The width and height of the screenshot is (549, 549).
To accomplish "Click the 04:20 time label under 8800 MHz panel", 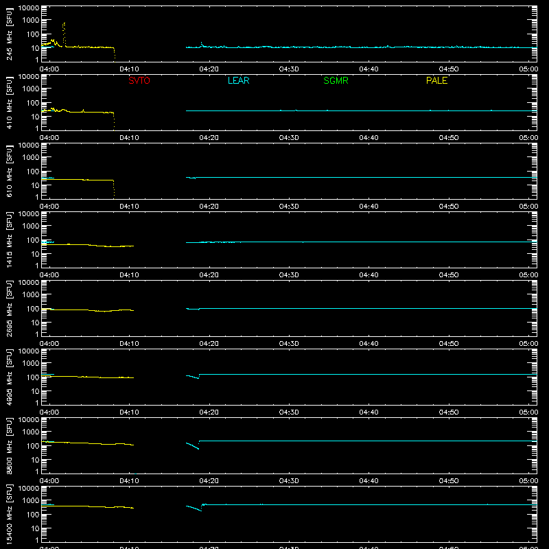I will 209,481.
